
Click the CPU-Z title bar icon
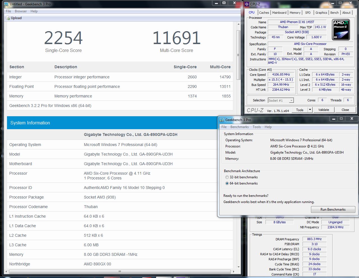(x=247, y=4)
